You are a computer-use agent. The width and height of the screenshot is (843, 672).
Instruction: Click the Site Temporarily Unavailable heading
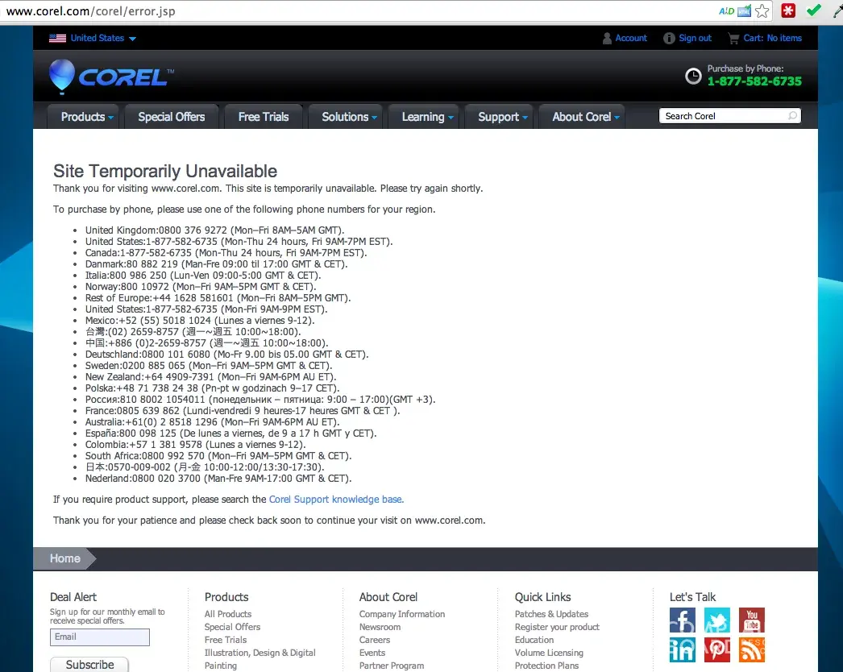[165, 171]
